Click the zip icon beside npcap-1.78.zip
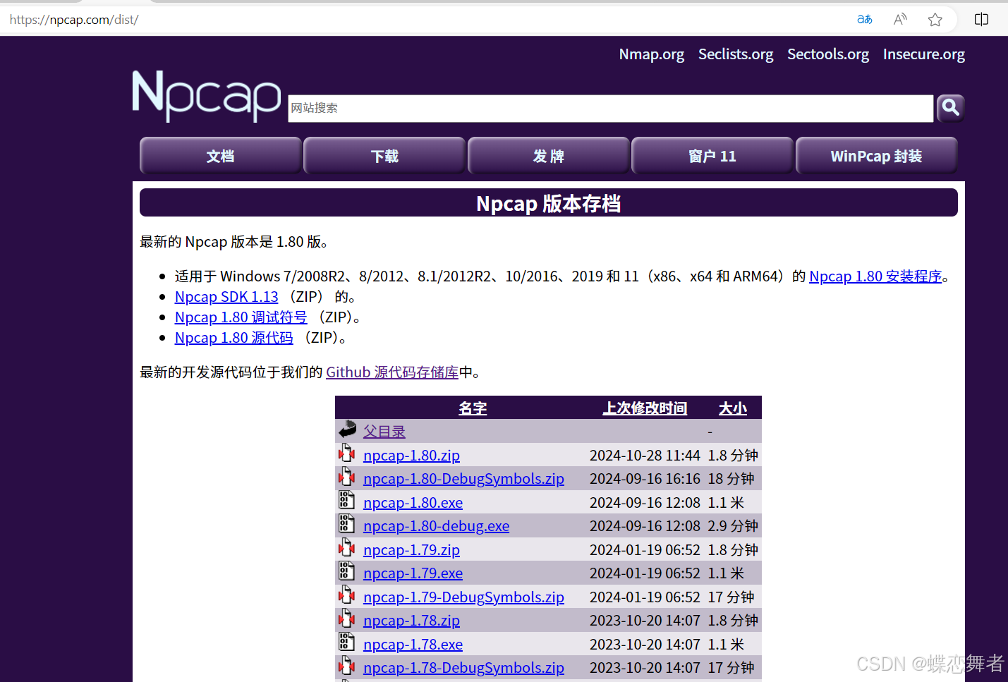Viewport: 1008px width, 682px height. tap(346, 619)
